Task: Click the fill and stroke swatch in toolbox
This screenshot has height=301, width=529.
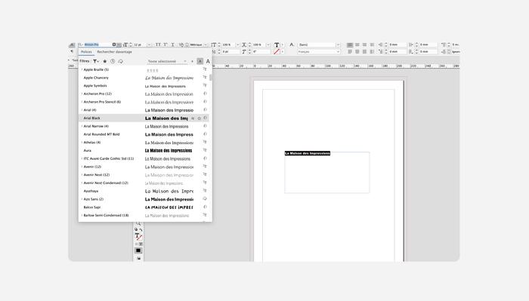Action: [x=138, y=237]
